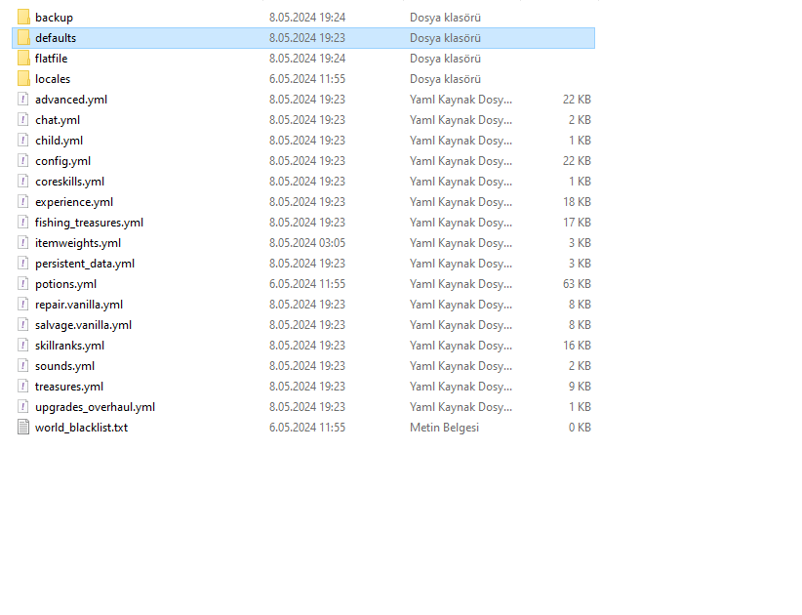This screenshot has height=615, width=802.
Task: Select the salvage.vanilla.yml file icon
Action: click(23, 324)
